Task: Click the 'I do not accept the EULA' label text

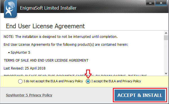Action: coord(53,81)
